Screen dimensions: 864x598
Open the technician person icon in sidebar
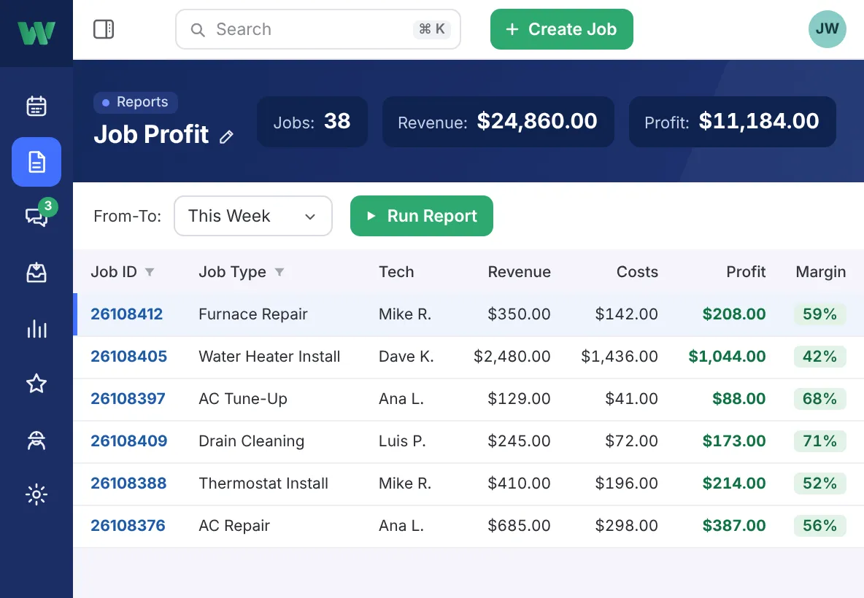tap(36, 440)
